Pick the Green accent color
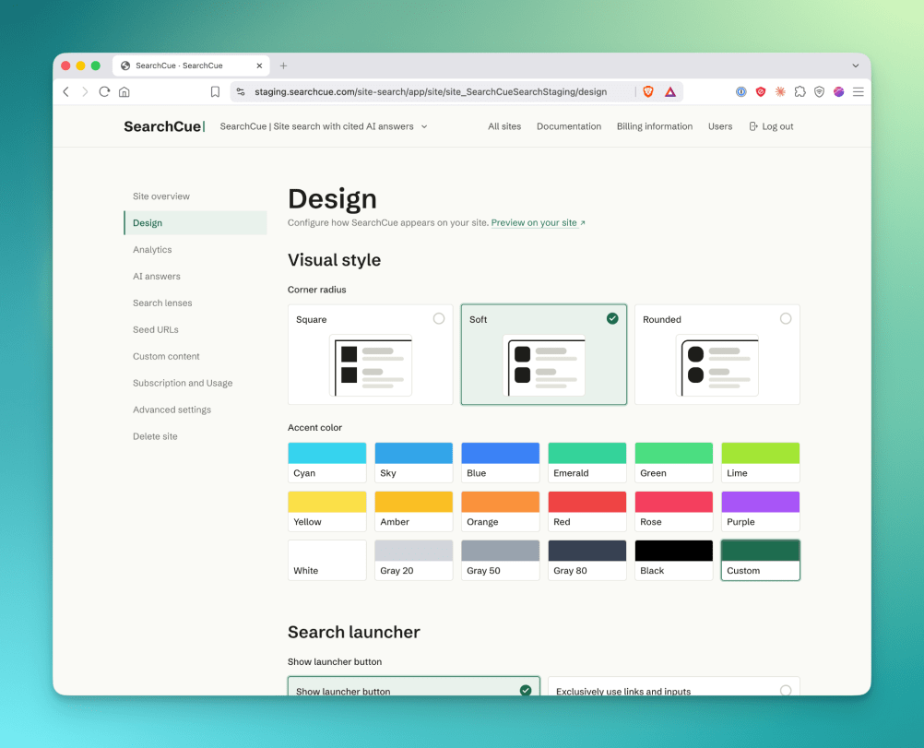 [x=673, y=463]
